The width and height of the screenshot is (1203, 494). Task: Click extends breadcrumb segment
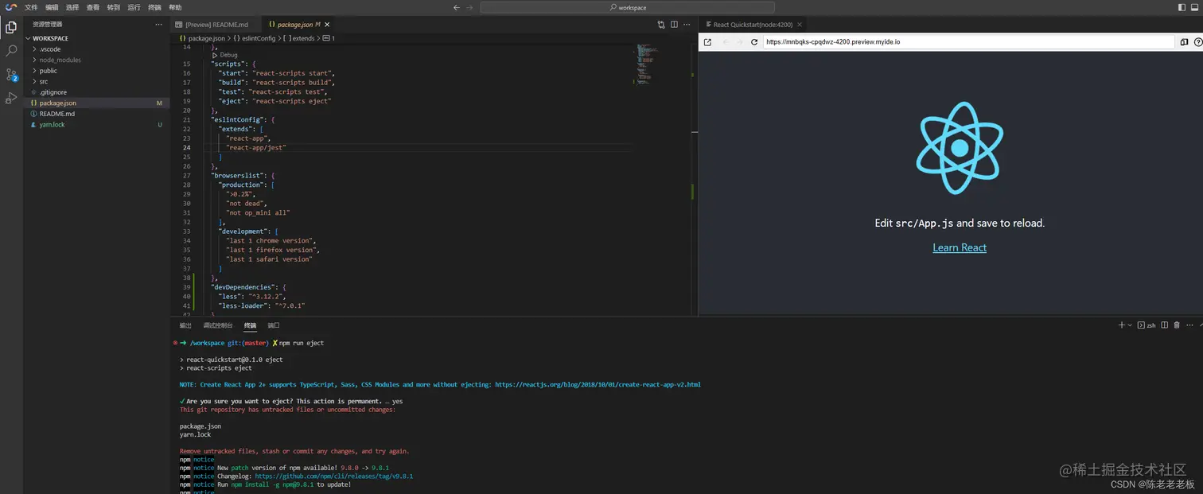(x=302, y=38)
